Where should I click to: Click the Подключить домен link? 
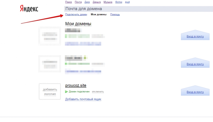pyautogui.click(x=76, y=14)
